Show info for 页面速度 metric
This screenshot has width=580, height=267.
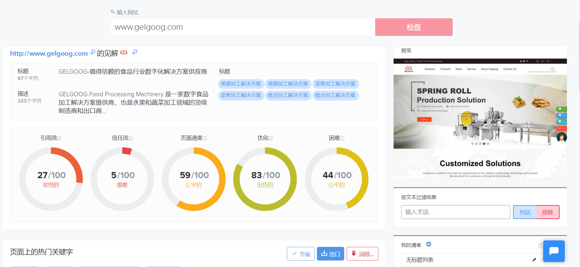tap(205, 139)
